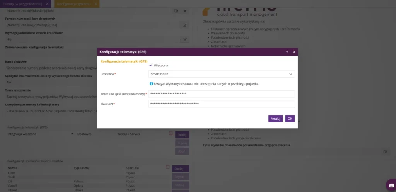Edit Wymagaj oddziału w kasach i zaliczkach
The height and width of the screenshot is (192, 396).
point(184,39)
